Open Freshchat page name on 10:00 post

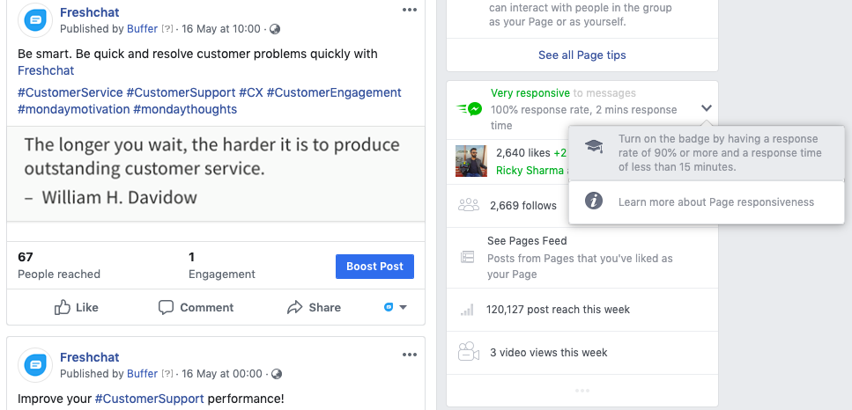coord(90,12)
